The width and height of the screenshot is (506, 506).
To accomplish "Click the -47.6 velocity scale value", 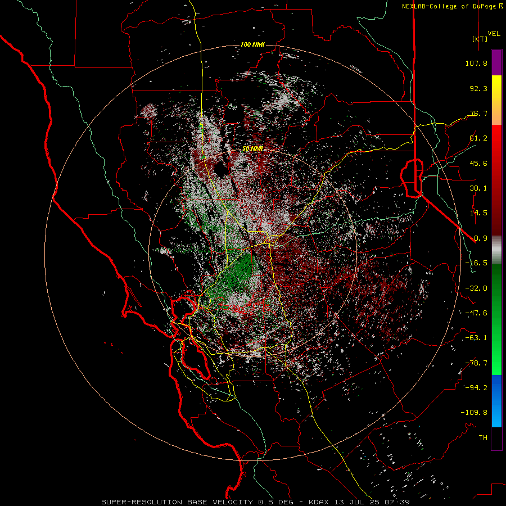I will click(476, 313).
